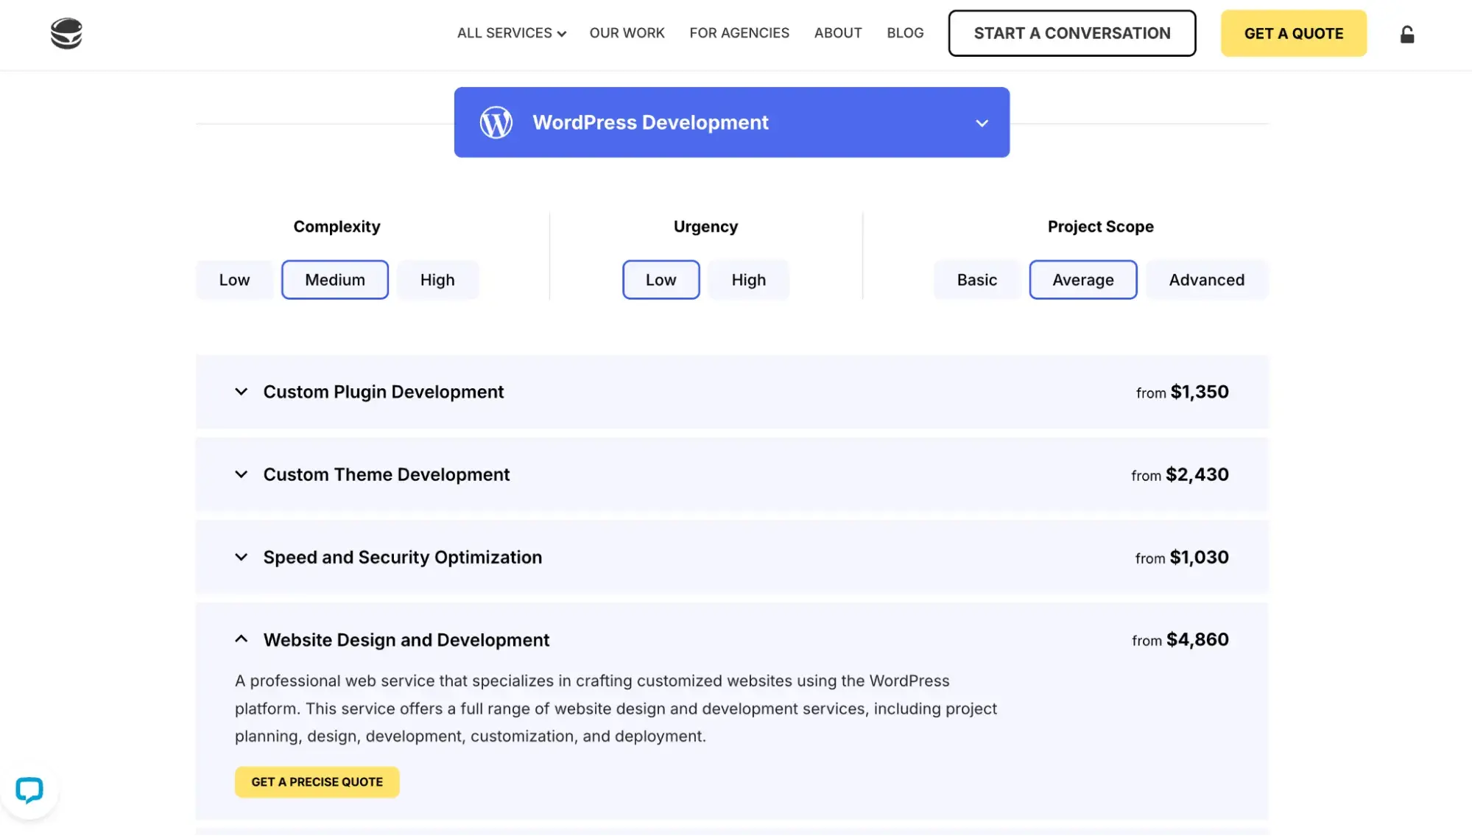Click the Complexity heading
The height and width of the screenshot is (836, 1472).
point(337,227)
